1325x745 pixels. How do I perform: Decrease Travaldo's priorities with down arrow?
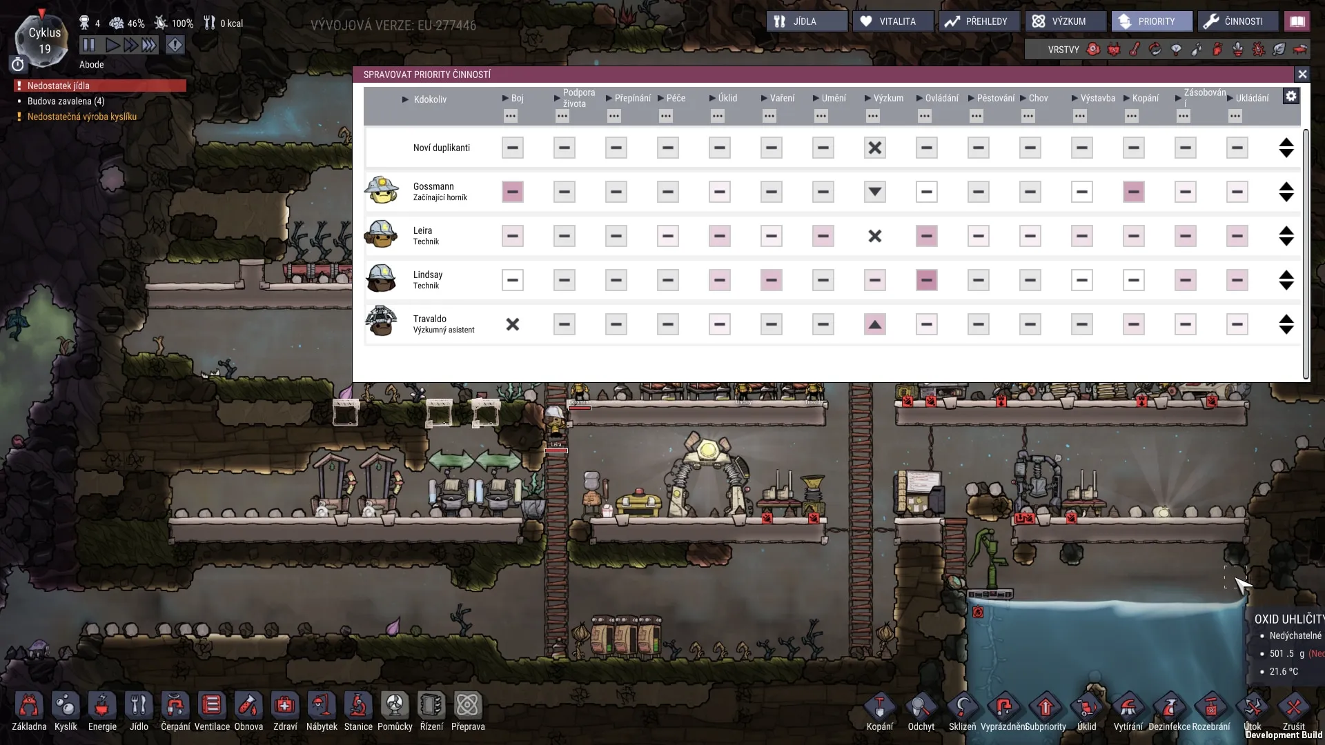coord(1286,330)
